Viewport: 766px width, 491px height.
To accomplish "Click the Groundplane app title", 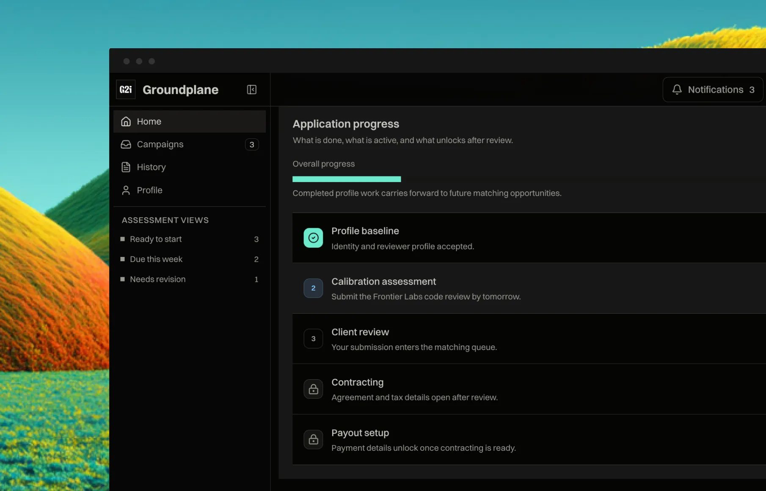I will coord(180,90).
